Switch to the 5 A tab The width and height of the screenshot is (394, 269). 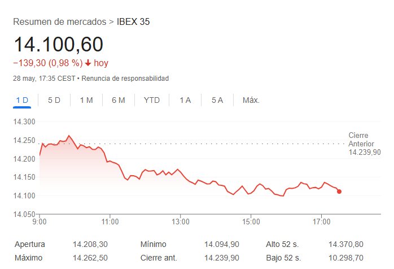click(217, 100)
